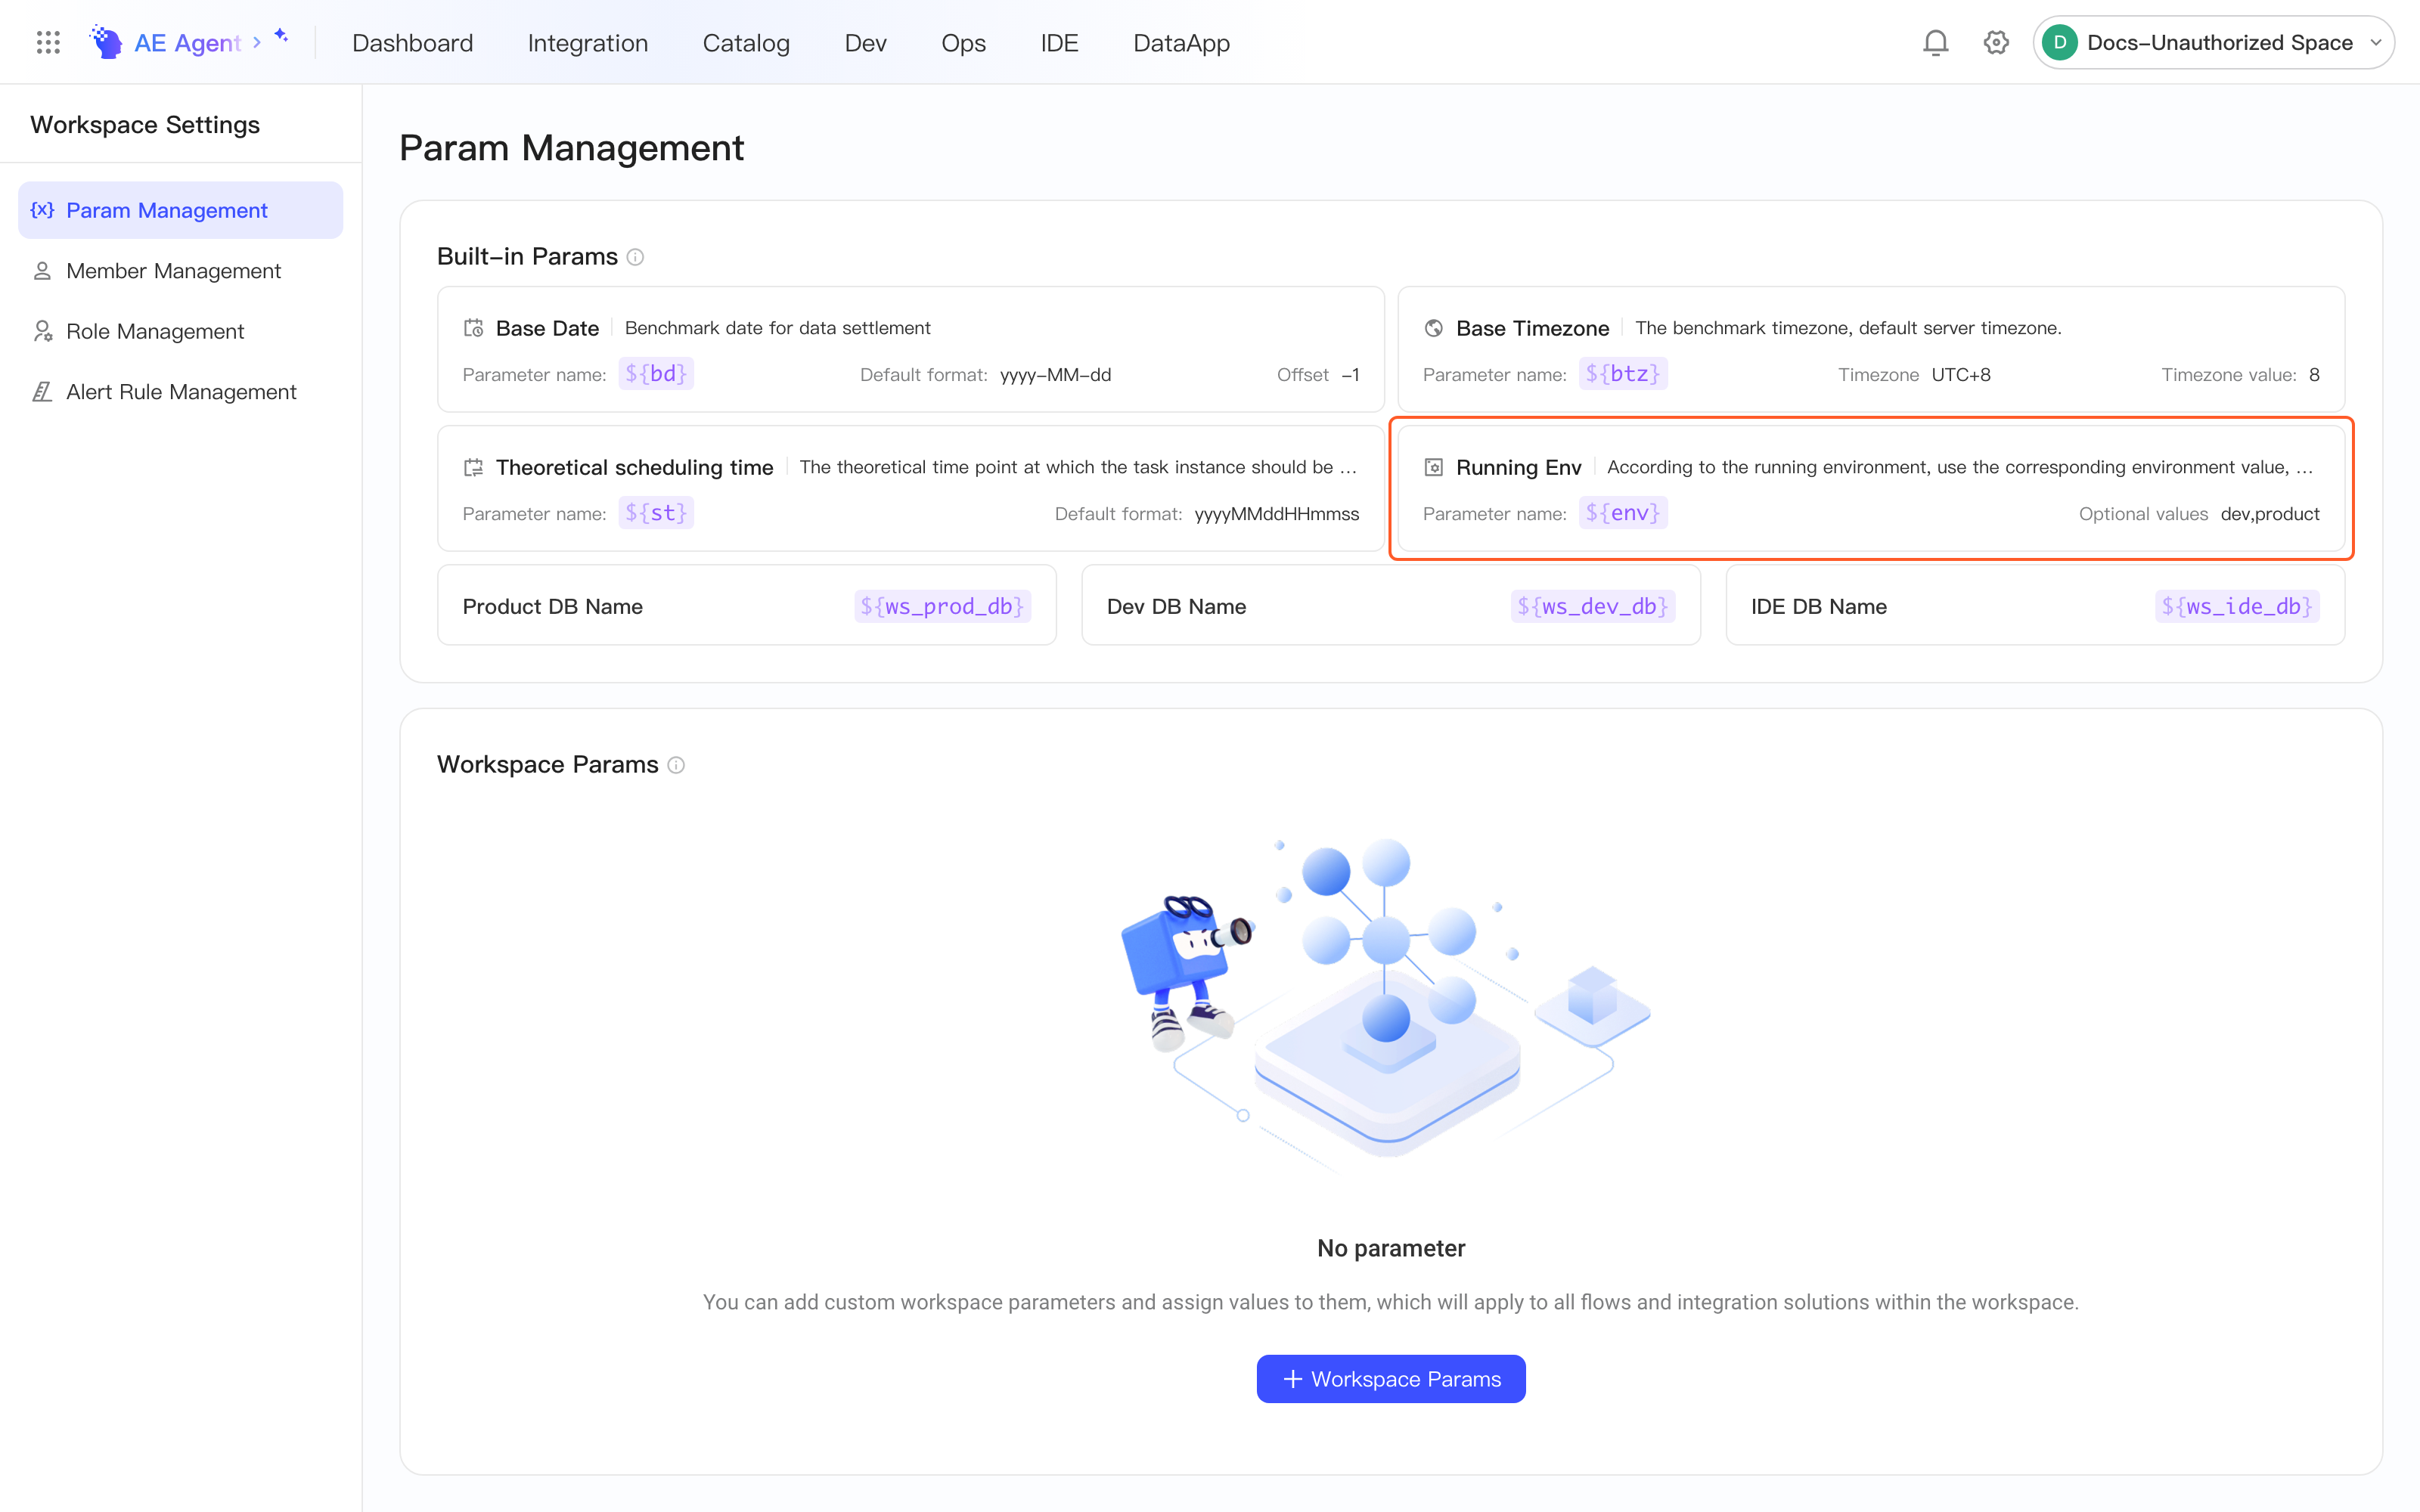Viewport: 2420px width, 1512px height.
Task: Open the Dev tab
Action: click(865, 43)
